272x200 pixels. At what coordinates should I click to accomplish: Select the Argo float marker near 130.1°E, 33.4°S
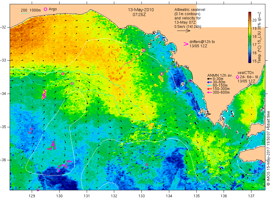point(63,74)
